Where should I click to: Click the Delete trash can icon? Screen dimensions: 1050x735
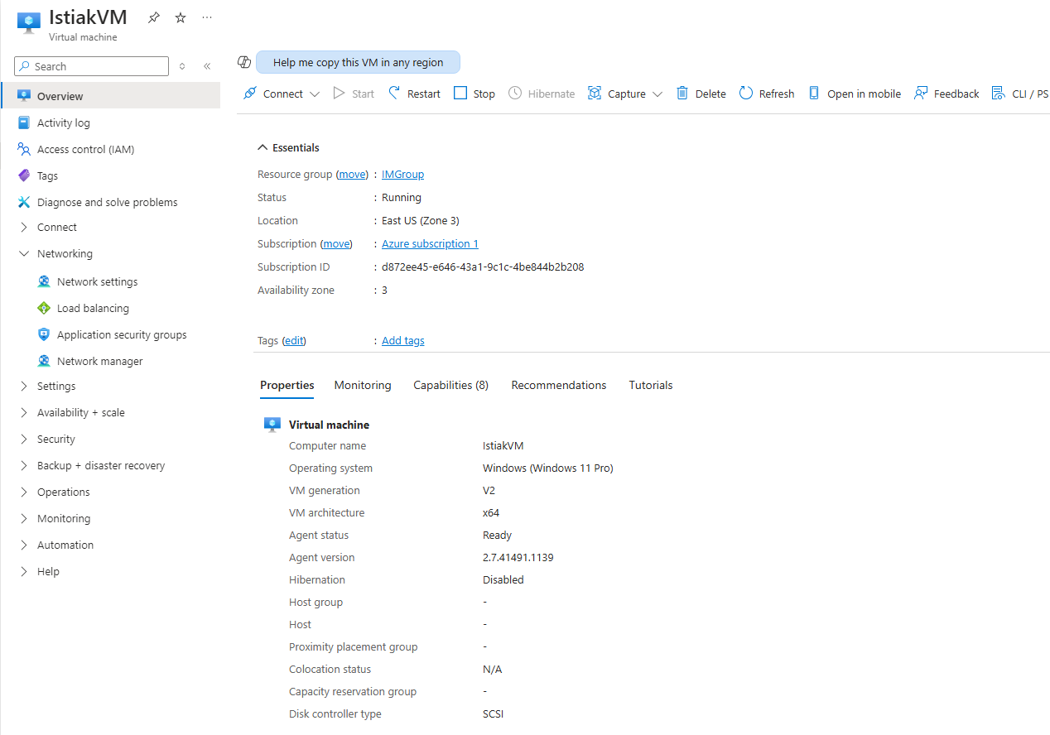682,94
